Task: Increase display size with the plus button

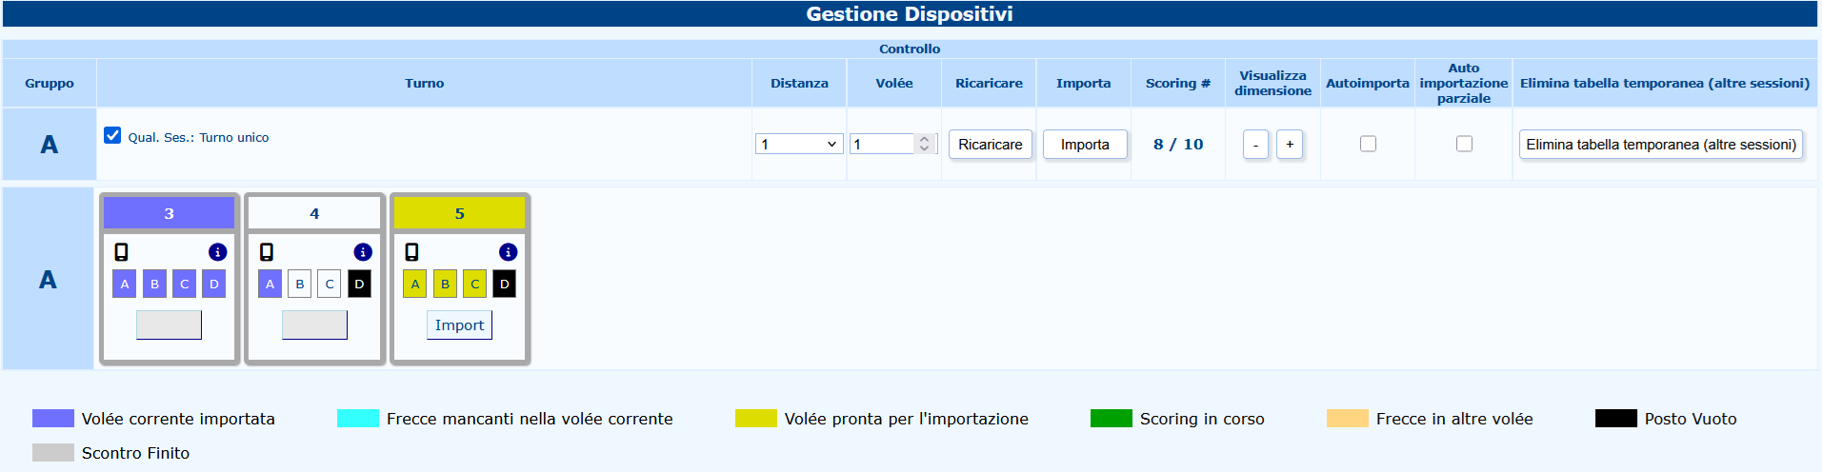Action: tap(1290, 145)
